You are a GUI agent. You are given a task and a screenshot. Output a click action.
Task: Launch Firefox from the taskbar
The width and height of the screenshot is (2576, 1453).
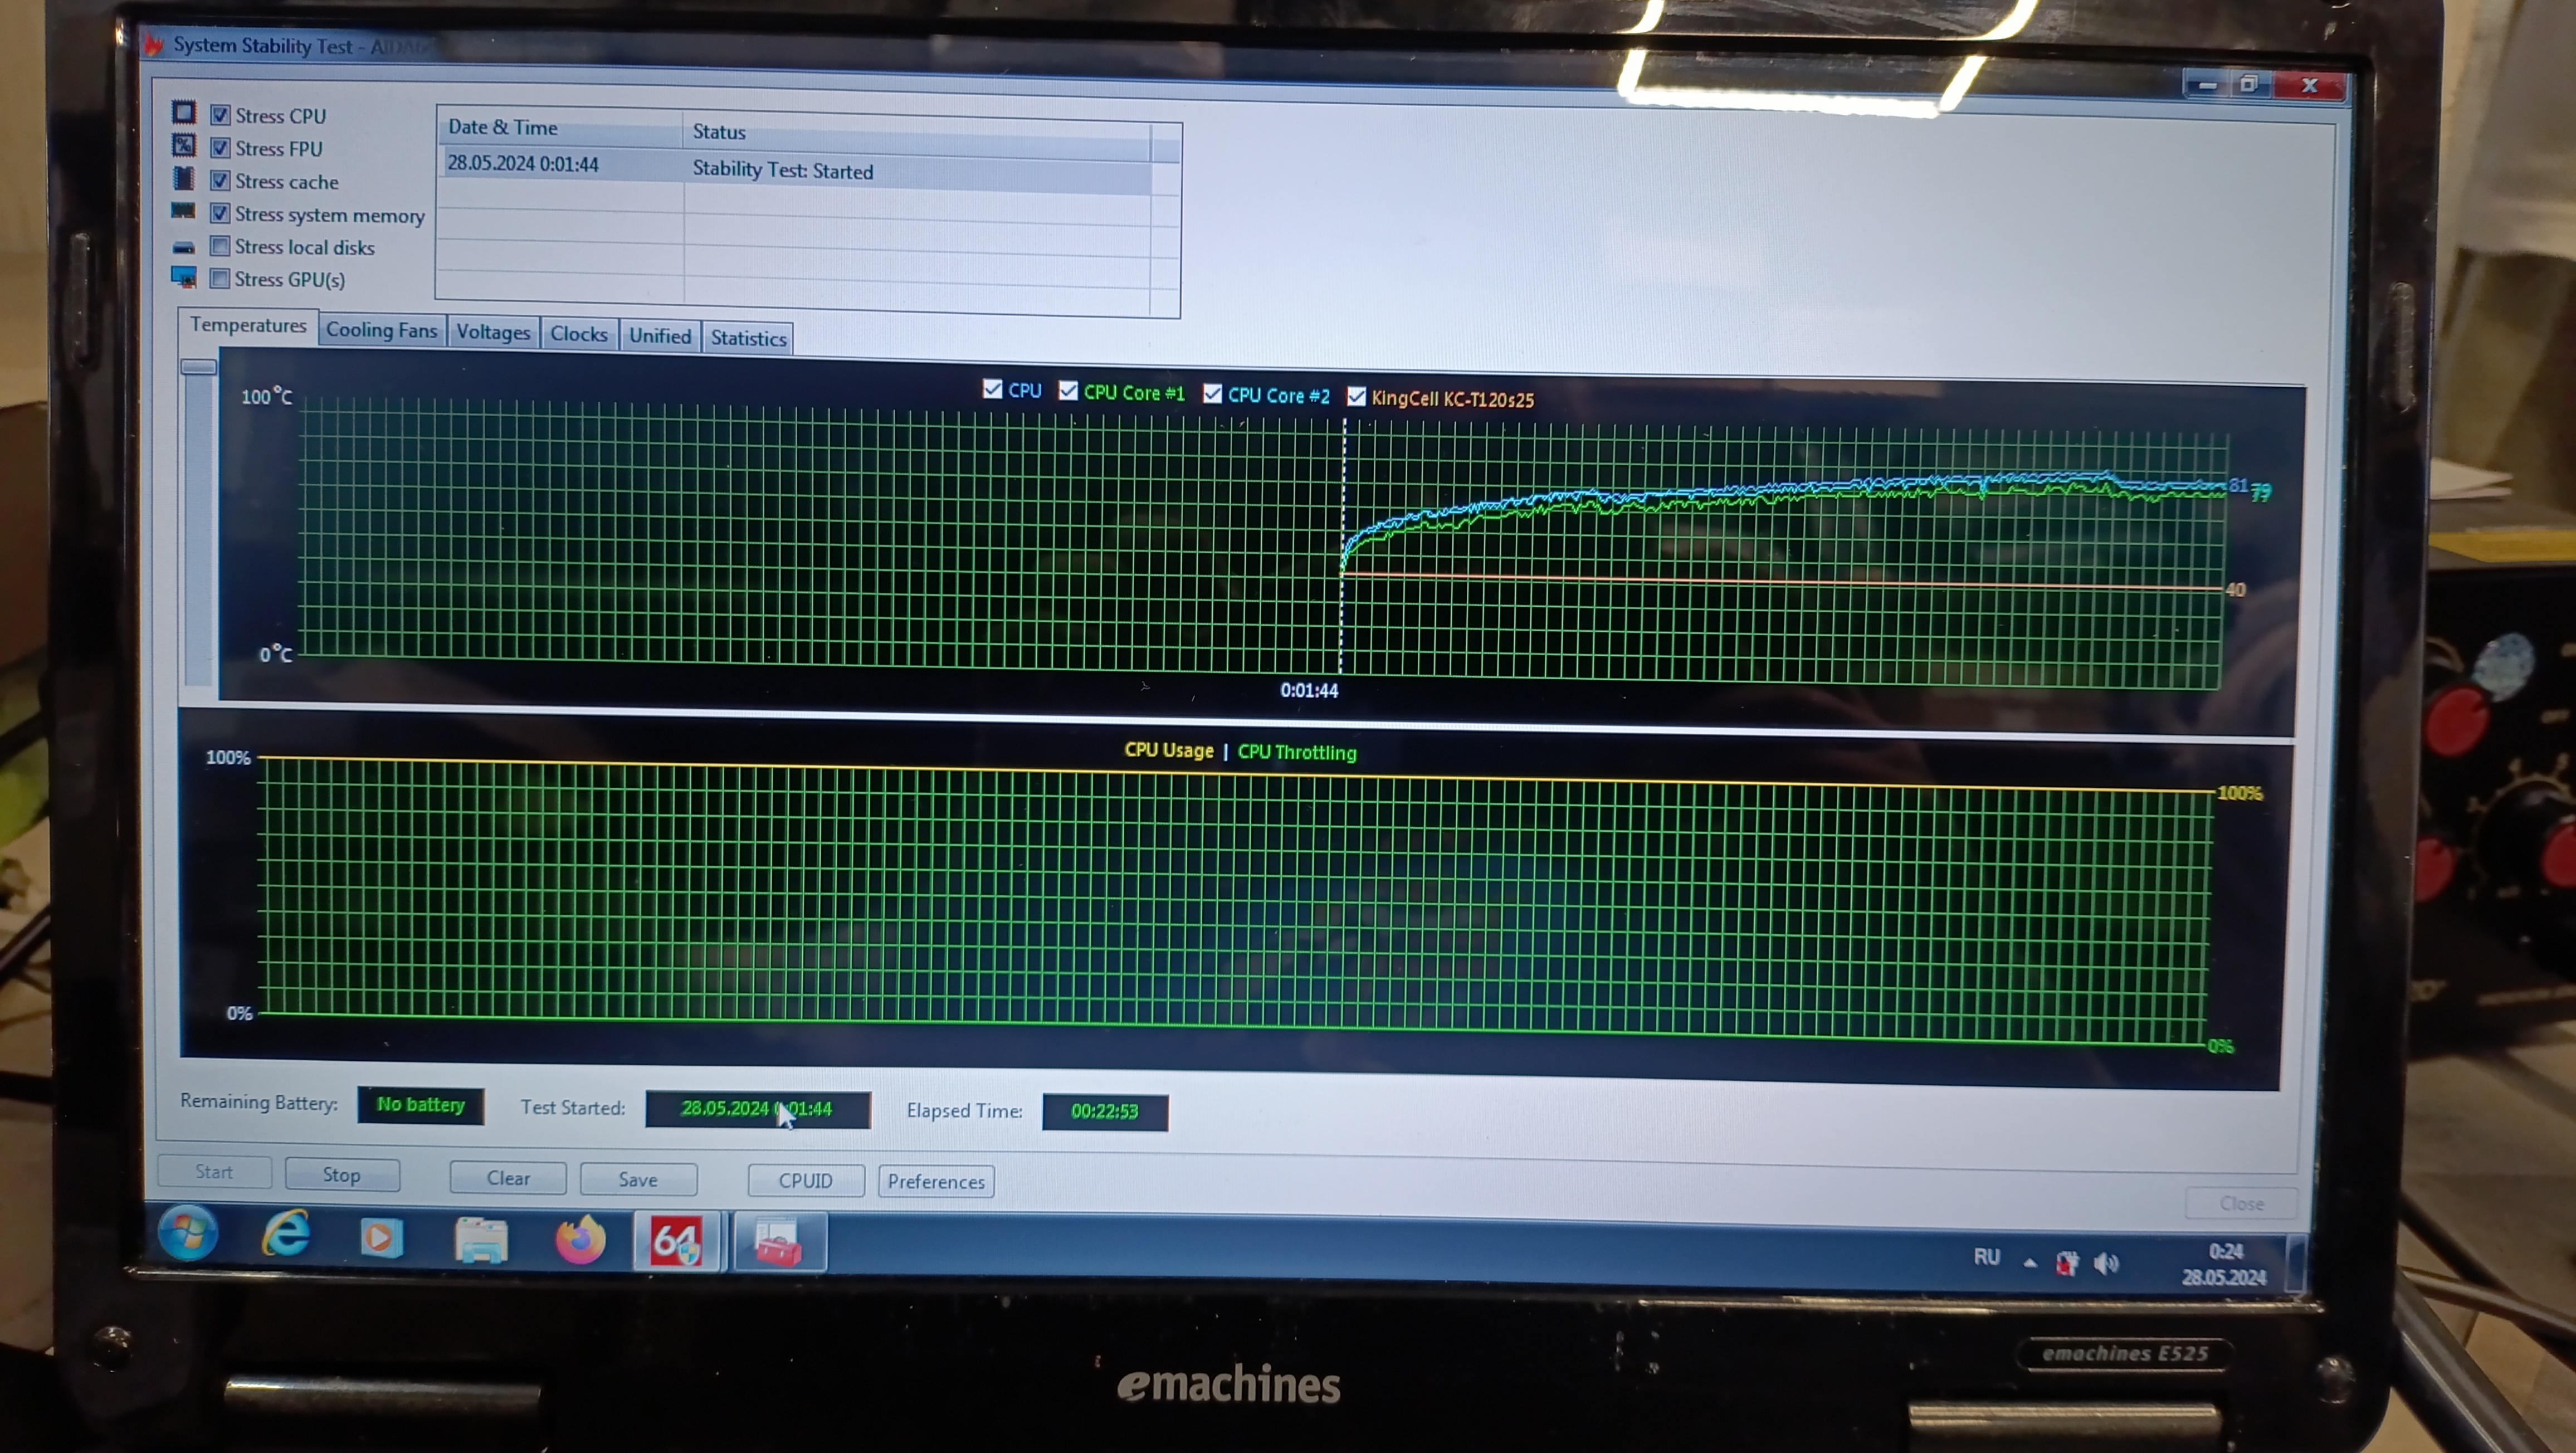pos(580,1241)
